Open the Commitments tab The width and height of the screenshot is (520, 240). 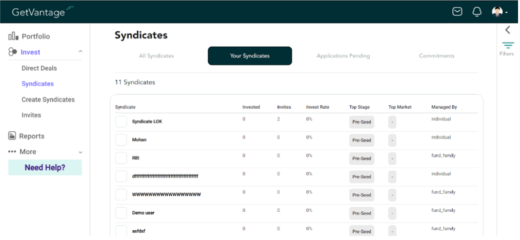pyautogui.click(x=437, y=56)
